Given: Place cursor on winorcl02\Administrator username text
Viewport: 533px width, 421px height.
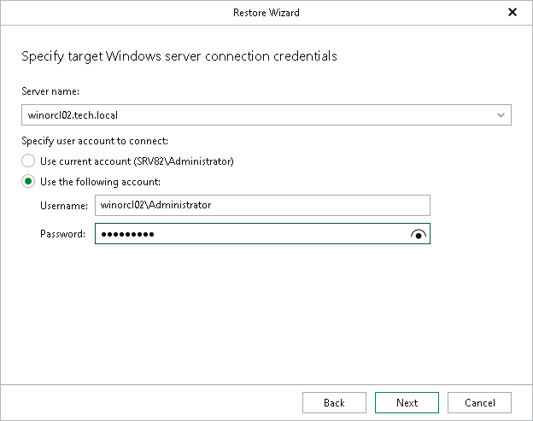Looking at the screenshot, I should [x=155, y=205].
